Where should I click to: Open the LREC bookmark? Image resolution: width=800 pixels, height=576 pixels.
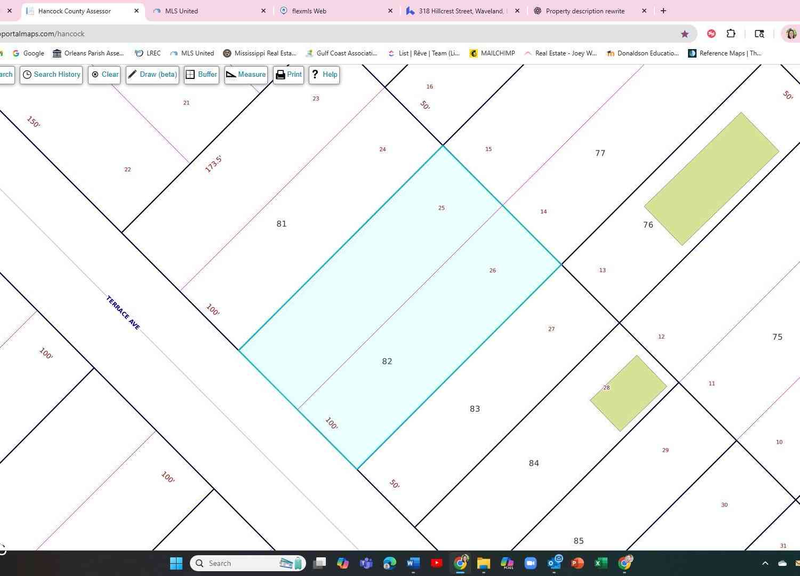pos(148,53)
